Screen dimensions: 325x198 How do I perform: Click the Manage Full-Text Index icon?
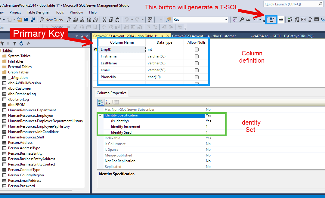pos(303,20)
